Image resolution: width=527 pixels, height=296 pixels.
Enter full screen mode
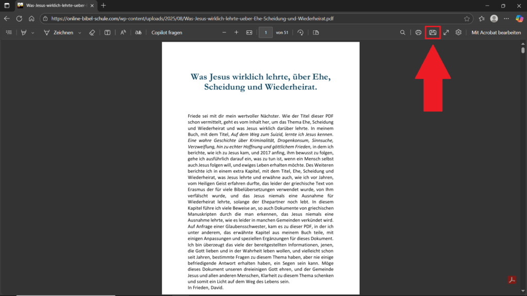click(446, 32)
